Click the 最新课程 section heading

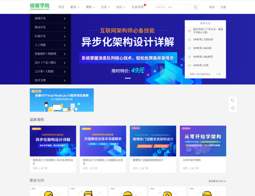point(37,120)
